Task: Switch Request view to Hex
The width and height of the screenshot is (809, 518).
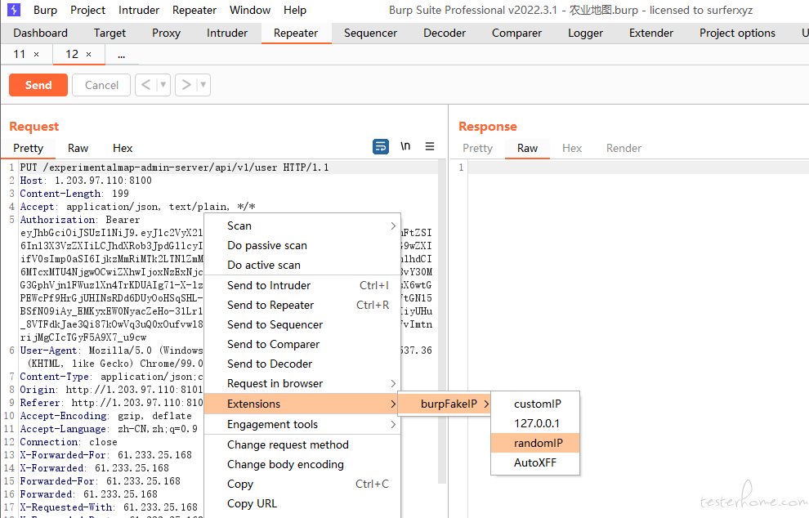Action: 123,148
